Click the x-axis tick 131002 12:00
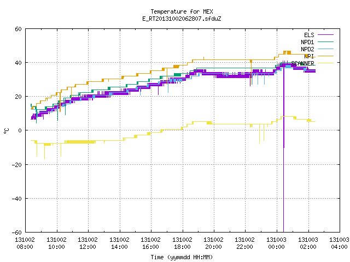350x262 pixels. point(87,243)
